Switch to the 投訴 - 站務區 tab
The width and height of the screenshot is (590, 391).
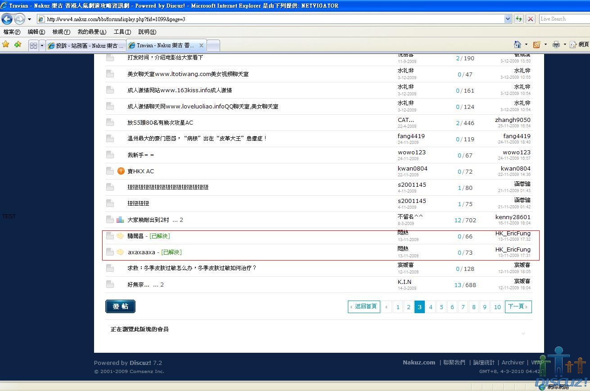pyautogui.click(x=86, y=45)
